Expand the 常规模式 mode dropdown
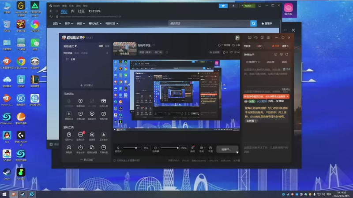This screenshot has width=353, height=198. (x=70, y=46)
